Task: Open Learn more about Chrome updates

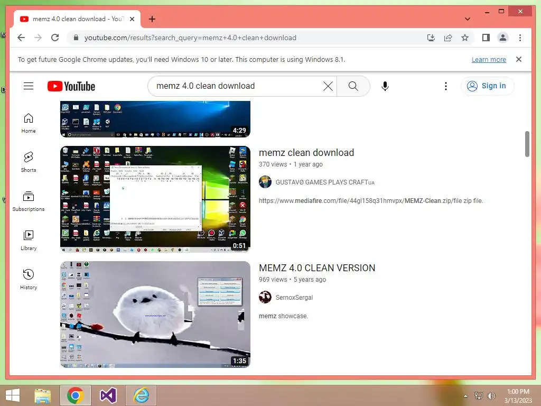Action: [489, 59]
